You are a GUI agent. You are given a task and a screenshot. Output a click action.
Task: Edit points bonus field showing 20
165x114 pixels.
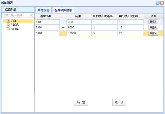pos(131,33)
